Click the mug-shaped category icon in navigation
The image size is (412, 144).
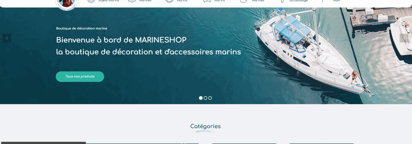point(244,1)
